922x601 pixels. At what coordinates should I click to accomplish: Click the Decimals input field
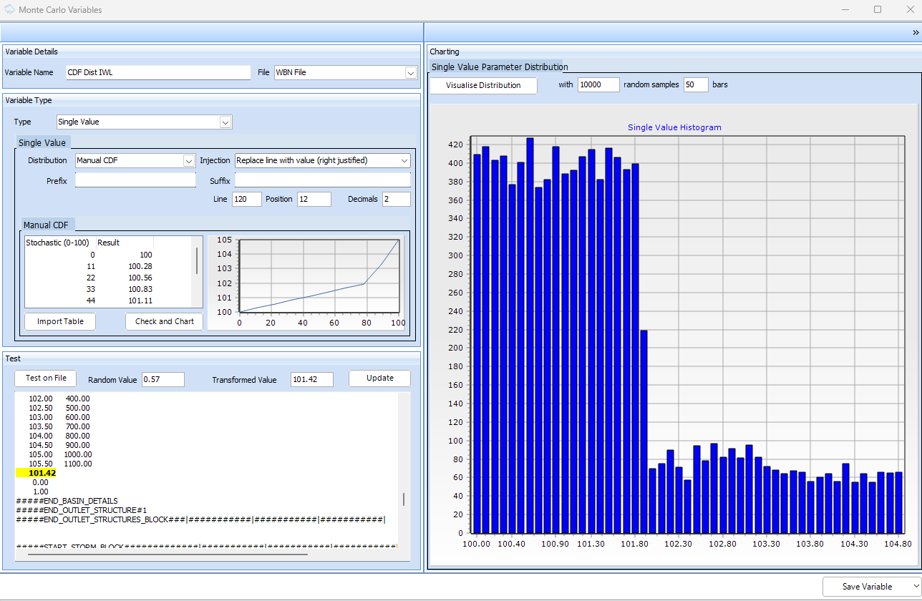396,199
